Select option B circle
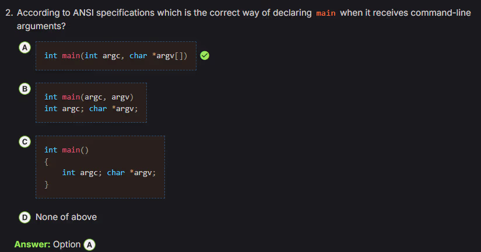Screen dimensions: 481x252 (24, 90)
